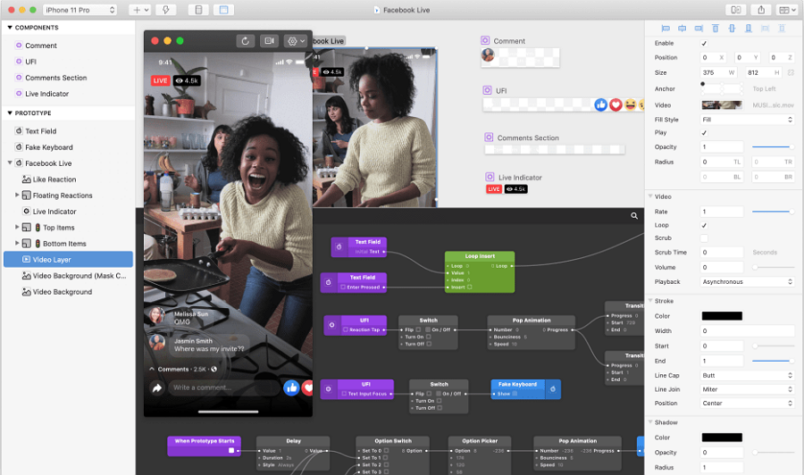
Task: Click the Video Rate slider
Action: coord(773,212)
